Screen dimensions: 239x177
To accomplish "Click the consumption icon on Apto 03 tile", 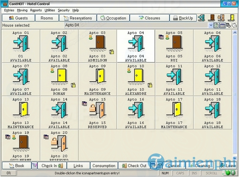I will click(112, 52).
